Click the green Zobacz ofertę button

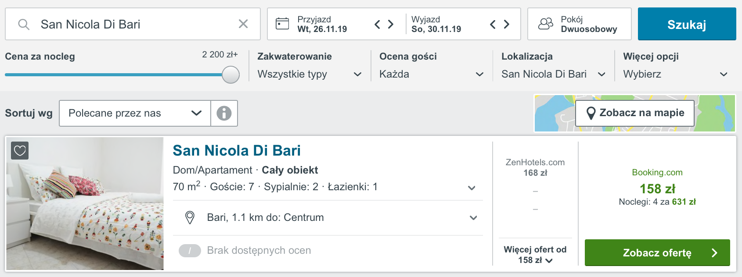[x=657, y=252]
